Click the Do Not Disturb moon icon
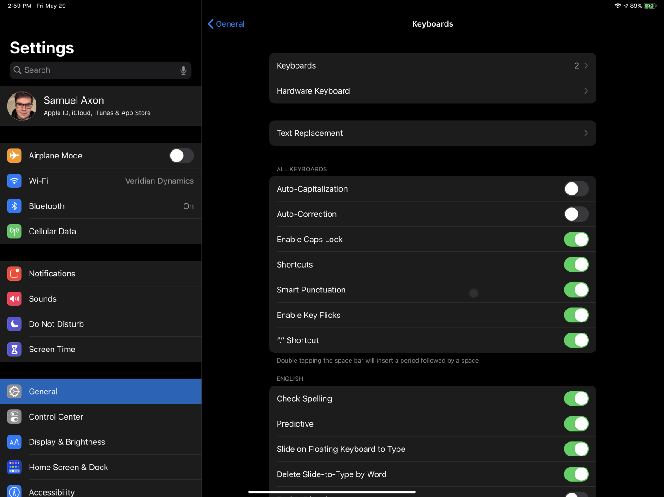Screen dimensions: 664x497 click(x=14, y=324)
